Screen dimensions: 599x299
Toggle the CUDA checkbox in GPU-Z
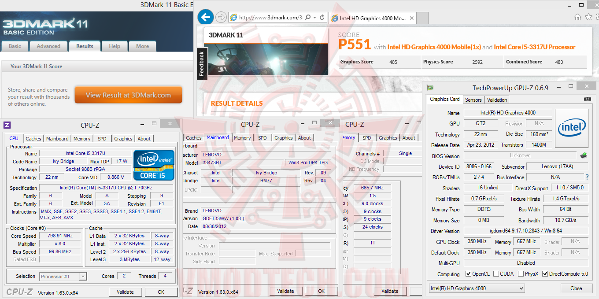click(x=496, y=274)
